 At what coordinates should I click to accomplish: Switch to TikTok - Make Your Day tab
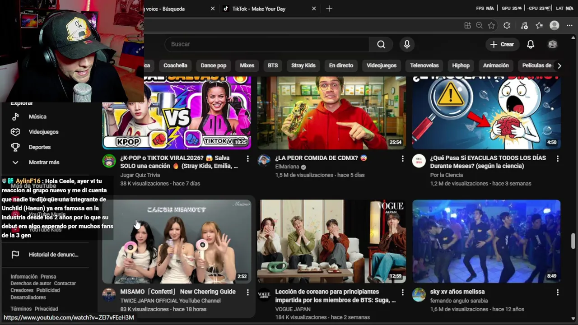(x=269, y=9)
